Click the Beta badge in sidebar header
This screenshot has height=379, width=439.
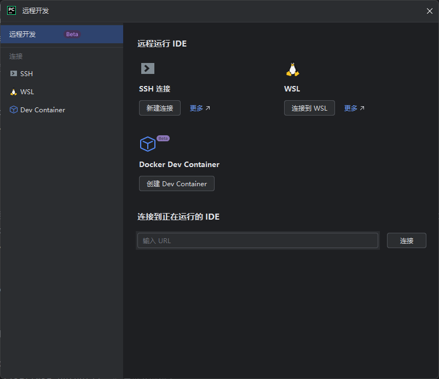coord(72,34)
